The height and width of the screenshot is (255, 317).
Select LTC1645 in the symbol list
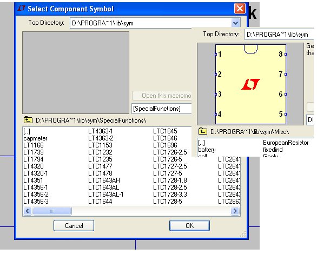(x=165, y=131)
